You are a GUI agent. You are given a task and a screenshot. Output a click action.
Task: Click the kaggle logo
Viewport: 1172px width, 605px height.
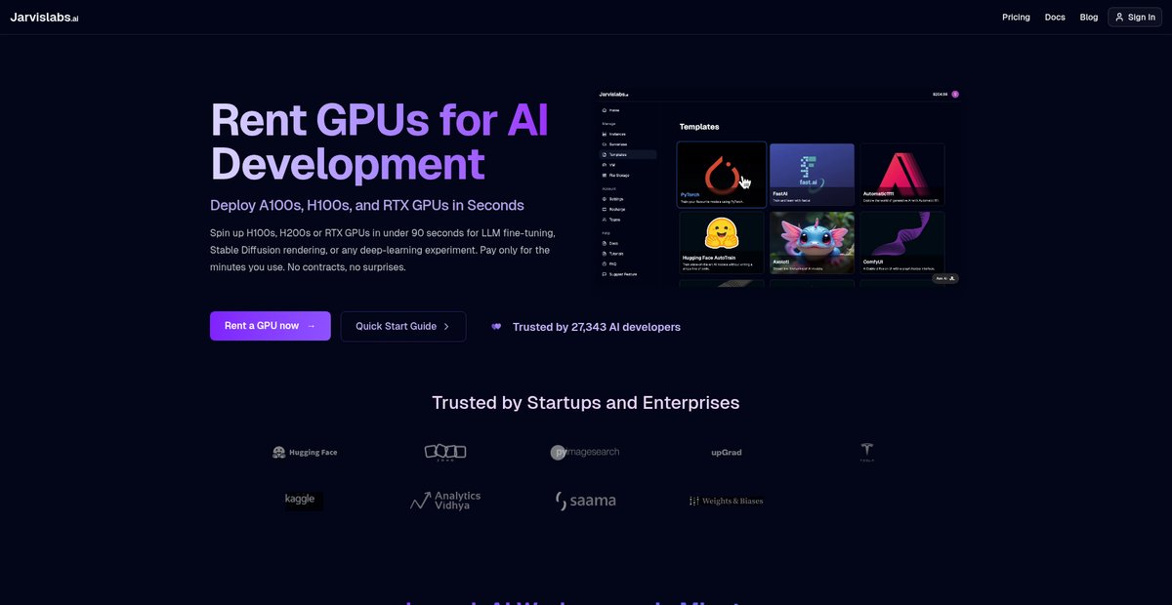303,500
